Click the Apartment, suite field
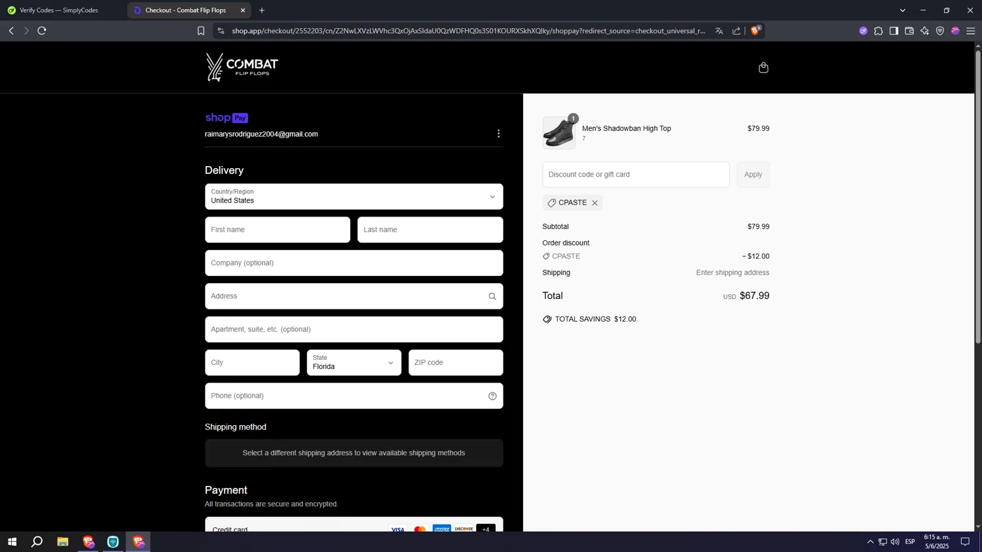 point(354,330)
